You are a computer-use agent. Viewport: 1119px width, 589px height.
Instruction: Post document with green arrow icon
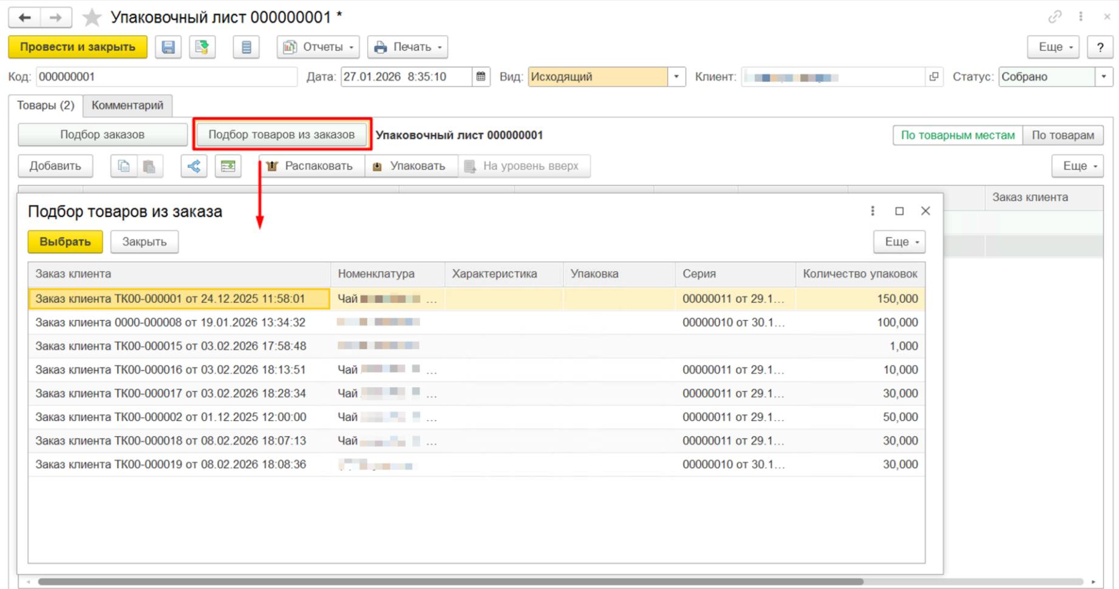[x=202, y=47]
